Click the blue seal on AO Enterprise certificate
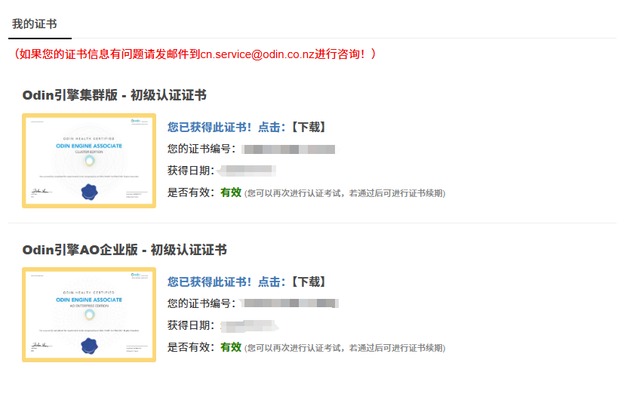627x397 pixels. pyautogui.click(x=89, y=346)
